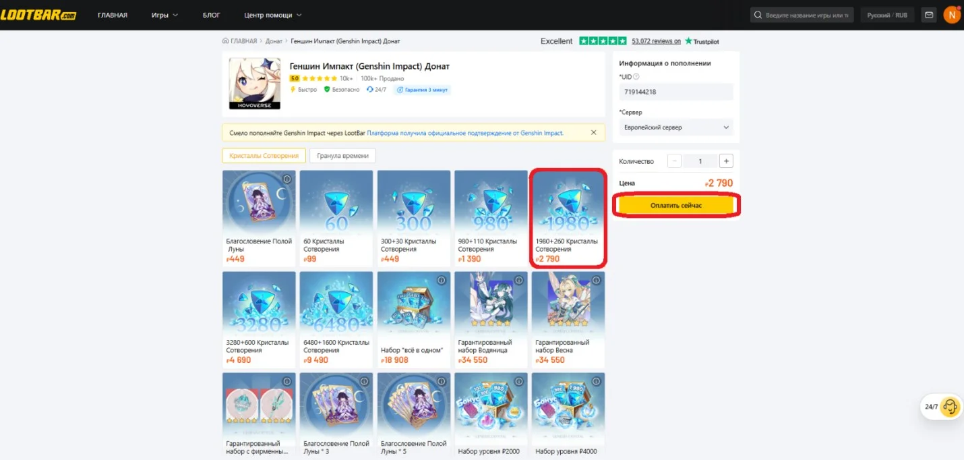Switch to the Гранула времени tab
This screenshot has height=460, width=964.
click(x=342, y=156)
